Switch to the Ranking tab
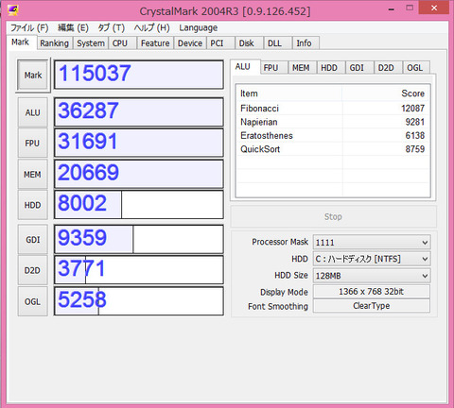Viewport: 454px width, 408px height. point(55,43)
